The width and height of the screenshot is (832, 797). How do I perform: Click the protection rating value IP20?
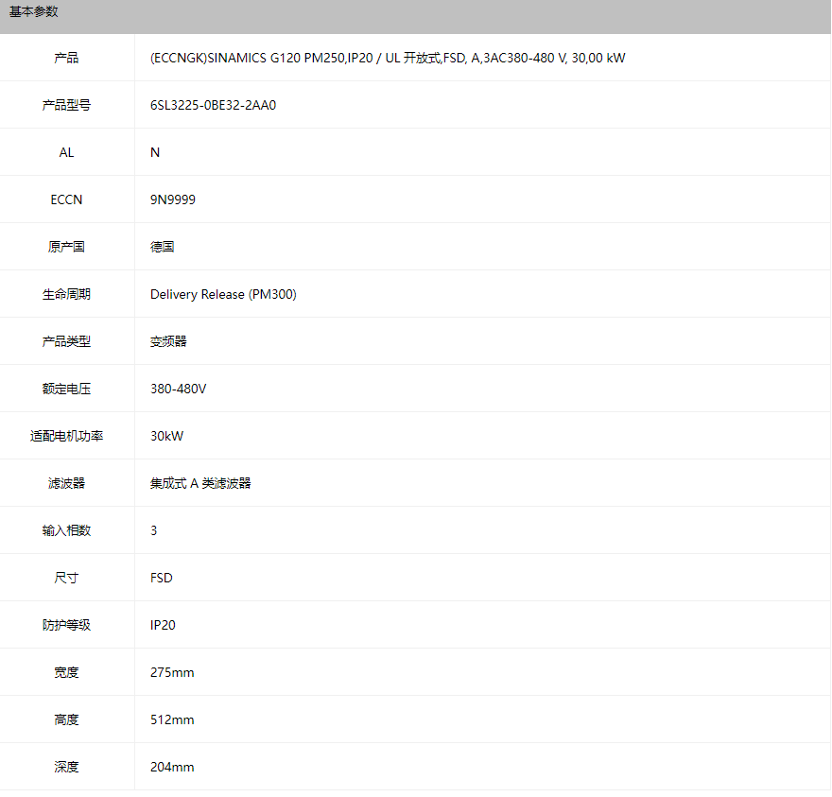tap(163, 625)
